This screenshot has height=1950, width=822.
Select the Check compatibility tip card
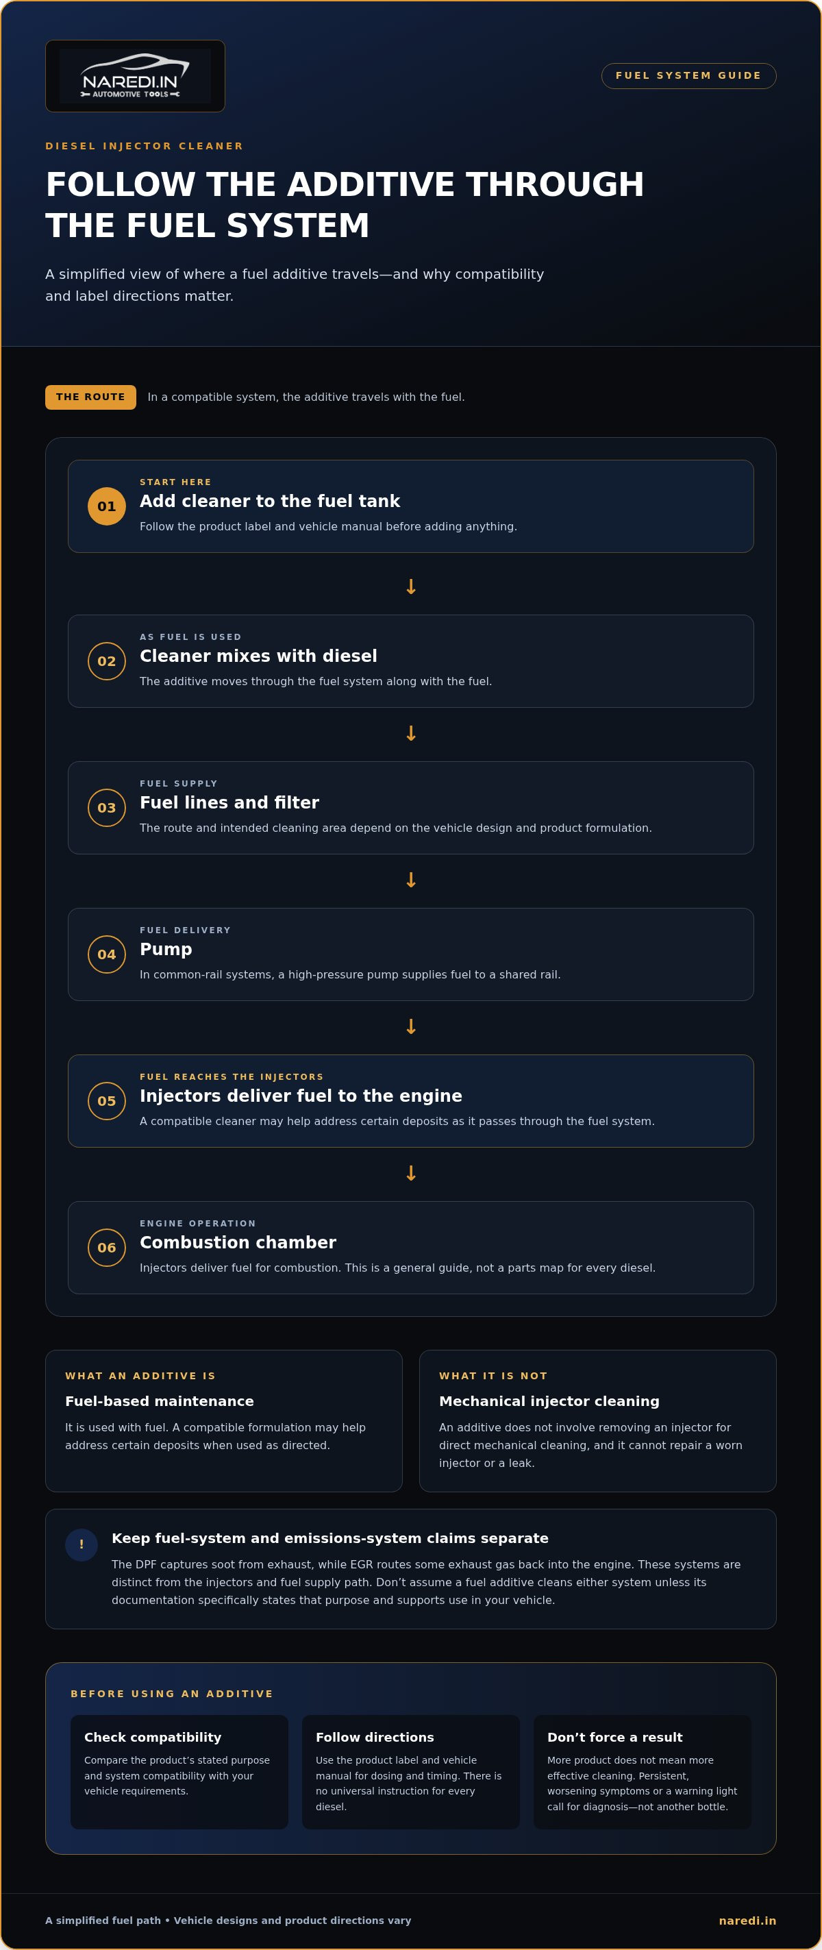(x=179, y=1772)
